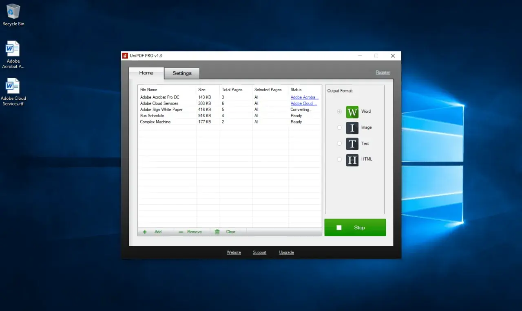Switch to the Home tab
The height and width of the screenshot is (311, 522).
click(x=146, y=73)
